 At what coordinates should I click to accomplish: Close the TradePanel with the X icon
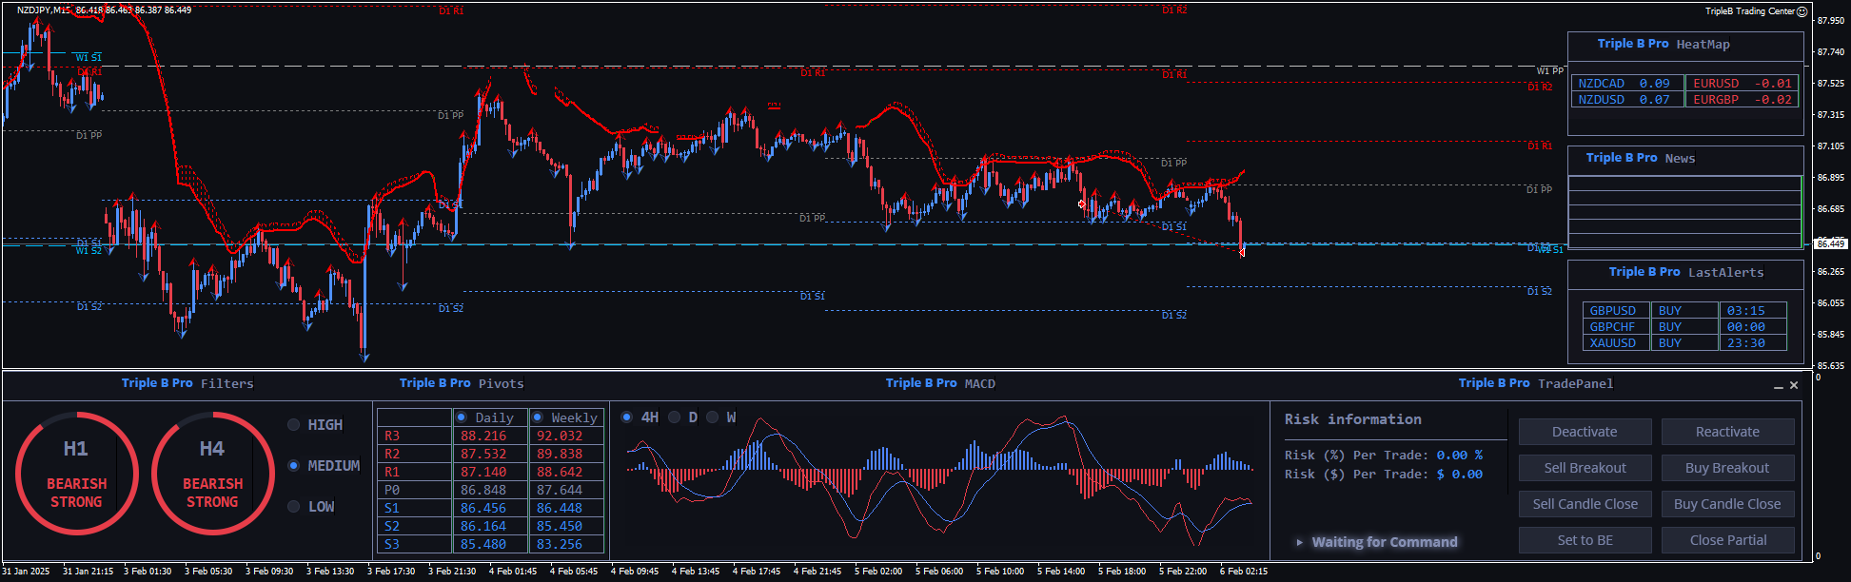[1794, 385]
